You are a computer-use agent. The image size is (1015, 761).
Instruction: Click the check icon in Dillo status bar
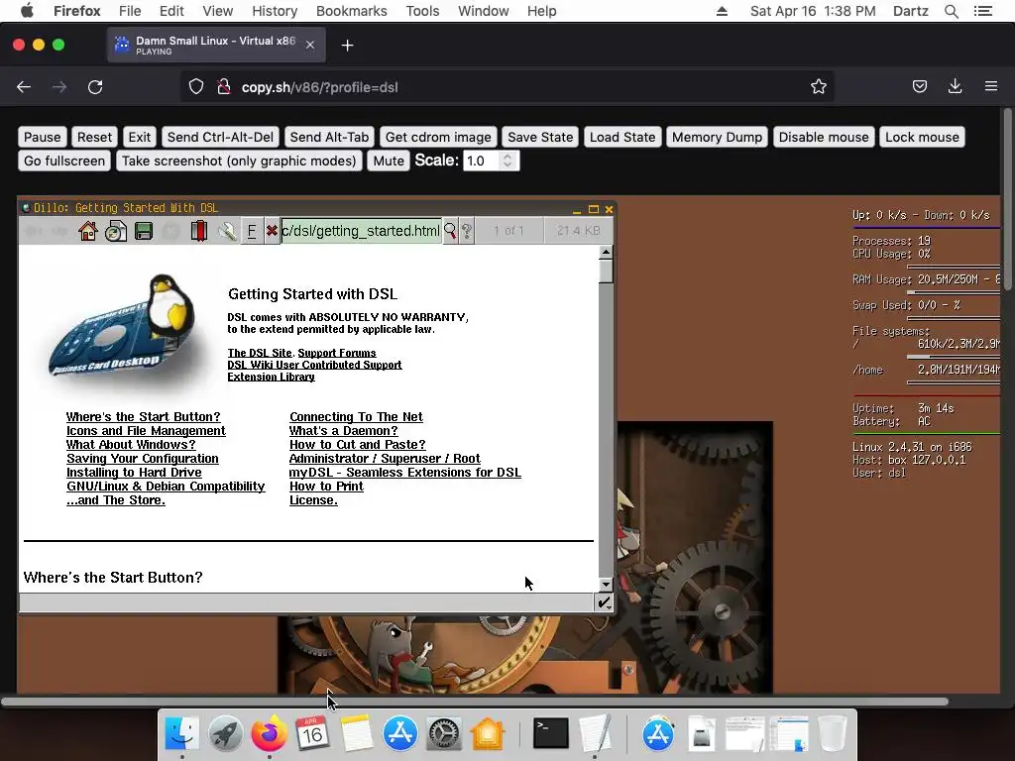pos(604,602)
